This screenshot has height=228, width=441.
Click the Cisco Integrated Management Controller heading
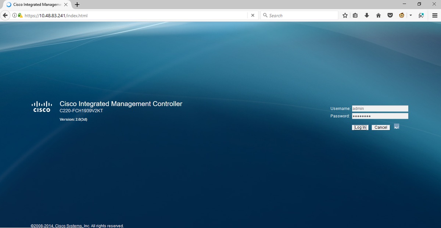pyautogui.click(x=121, y=104)
